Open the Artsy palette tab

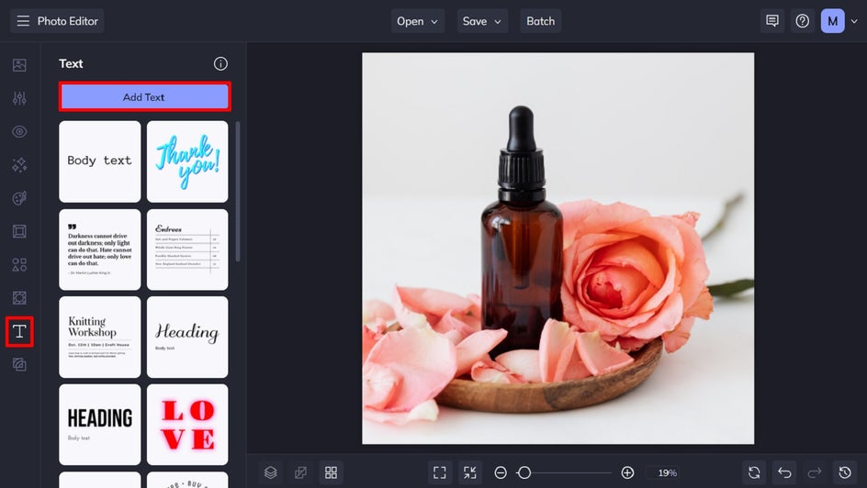(19, 198)
